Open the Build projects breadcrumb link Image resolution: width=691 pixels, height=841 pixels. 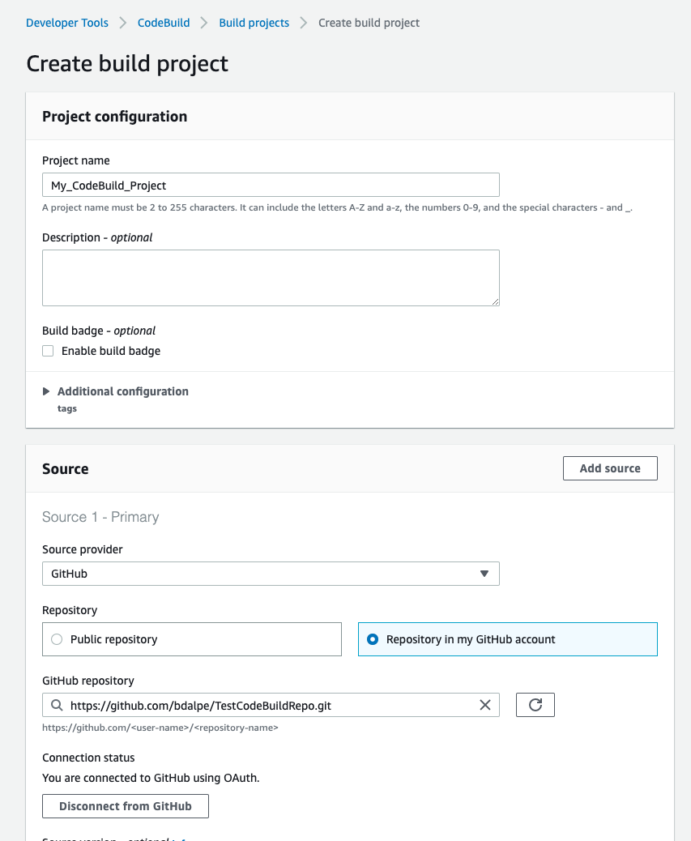[254, 23]
